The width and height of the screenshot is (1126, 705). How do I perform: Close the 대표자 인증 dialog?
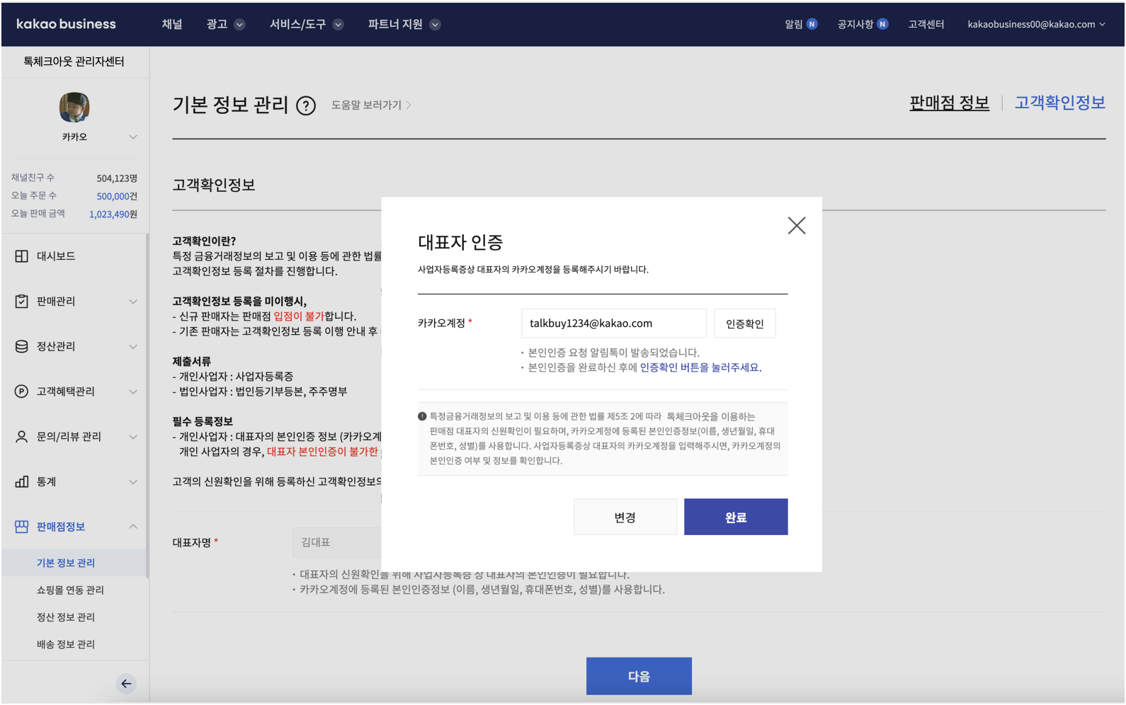(x=797, y=226)
